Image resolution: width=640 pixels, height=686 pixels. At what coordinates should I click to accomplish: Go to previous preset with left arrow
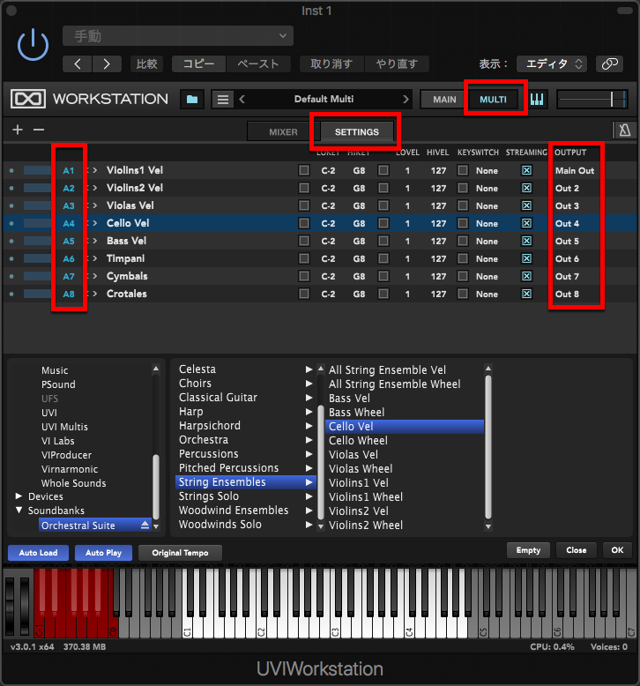[78, 63]
